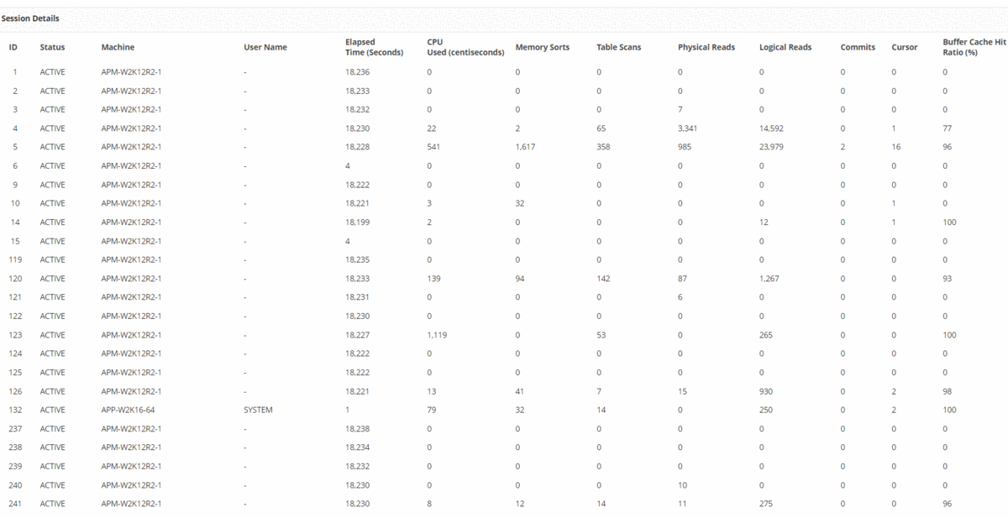This screenshot has width=1008, height=518.
Task: Click the Machine column header
Action: (x=118, y=47)
